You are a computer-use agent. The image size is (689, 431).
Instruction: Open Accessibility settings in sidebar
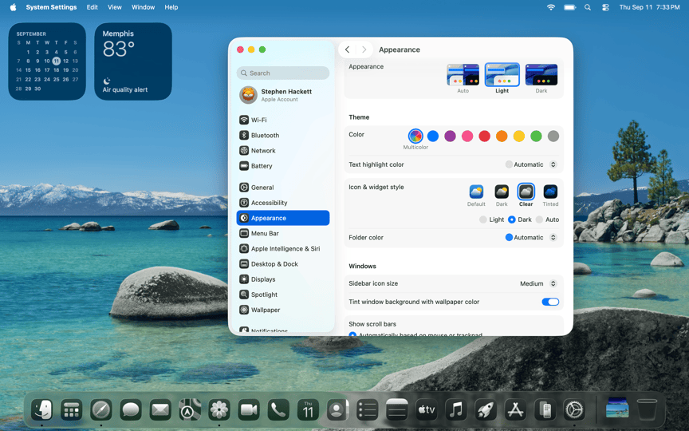282,203
